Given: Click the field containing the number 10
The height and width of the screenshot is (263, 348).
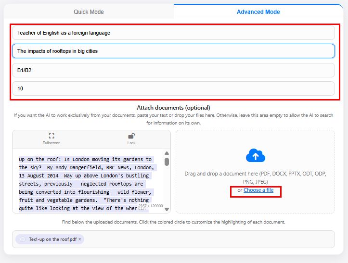Looking at the screenshot, I should tap(173, 88).
